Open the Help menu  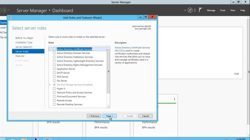point(243,10)
